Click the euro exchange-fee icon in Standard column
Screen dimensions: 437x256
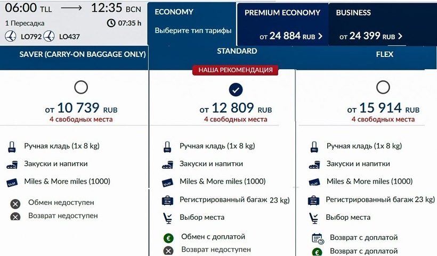[x=168, y=237]
